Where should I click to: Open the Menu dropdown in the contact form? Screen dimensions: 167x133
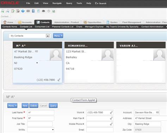12,105
